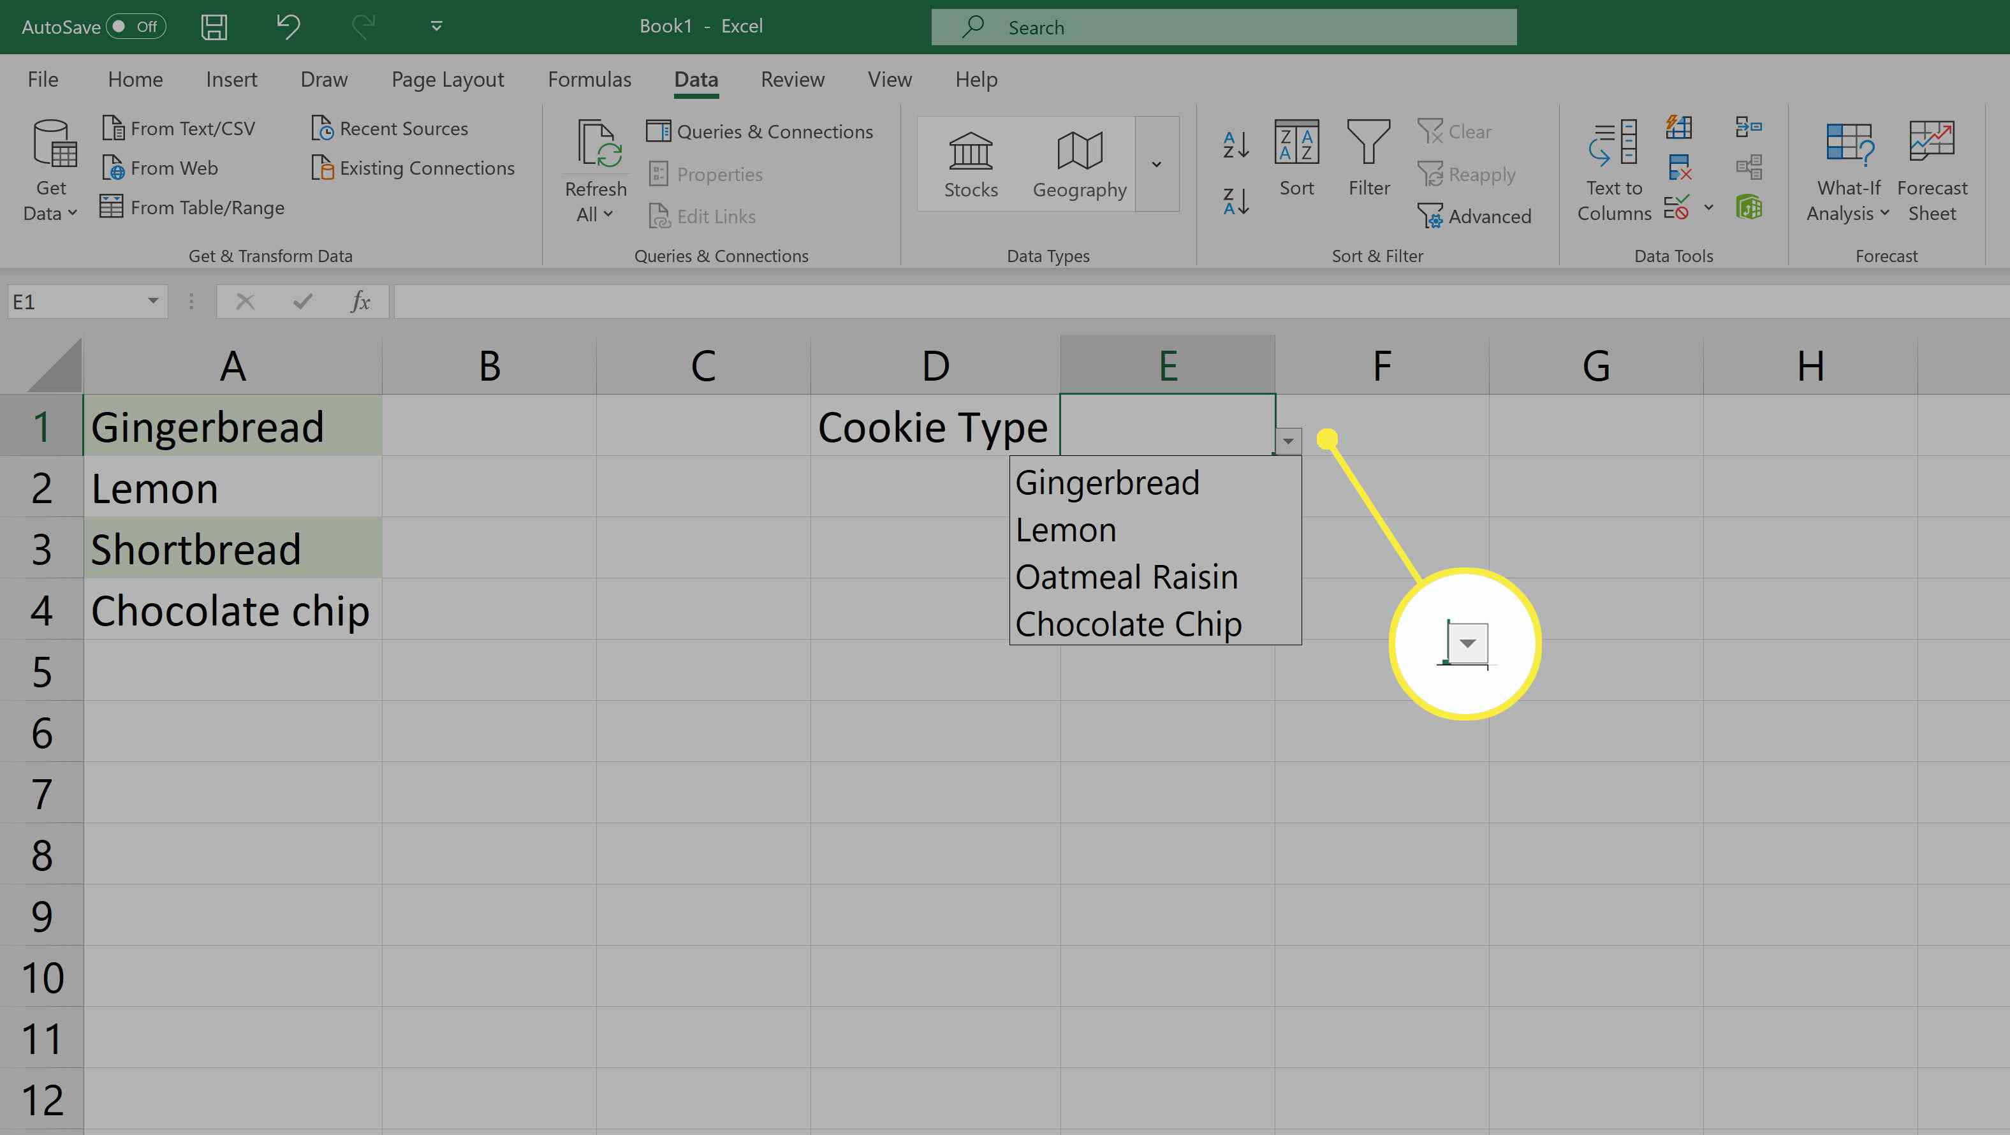
Task: Open the Sort dialog
Action: 1296,158
